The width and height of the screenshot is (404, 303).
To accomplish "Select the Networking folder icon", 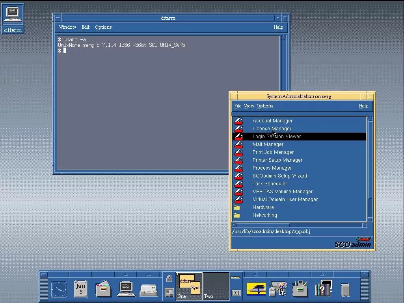I will point(237,216).
